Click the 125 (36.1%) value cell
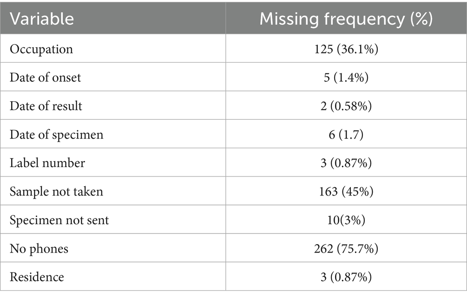 pos(346,49)
